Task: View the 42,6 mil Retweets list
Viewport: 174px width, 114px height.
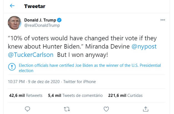Action: click(26, 96)
